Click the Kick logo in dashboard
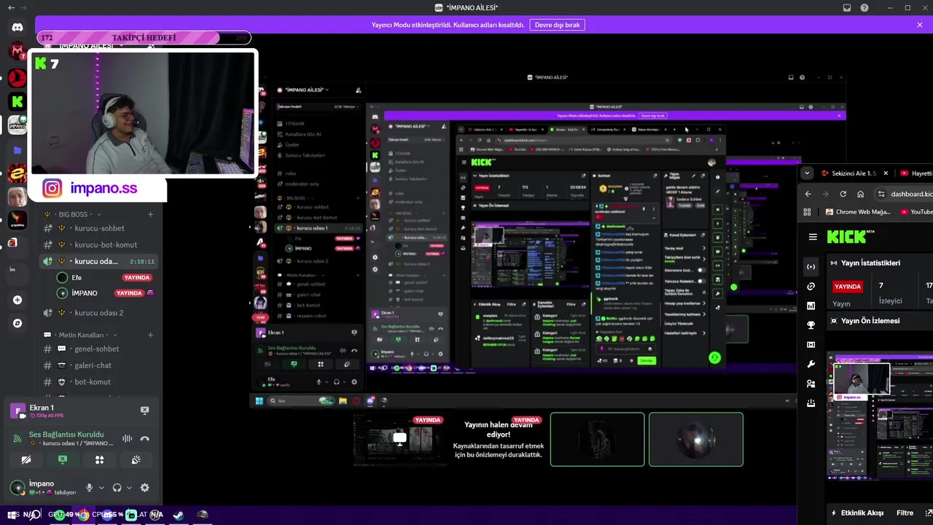Image resolution: width=933 pixels, height=525 pixels. (848, 237)
